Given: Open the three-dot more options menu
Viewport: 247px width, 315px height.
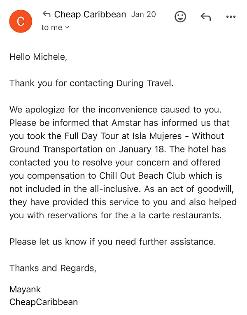Looking at the screenshot, I should click(231, 17).
